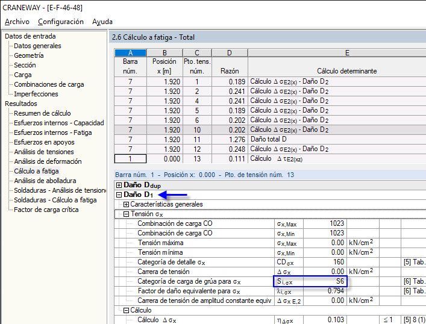Click the Razón value 0.189 for stress point 1

click(x=230, y=82)
